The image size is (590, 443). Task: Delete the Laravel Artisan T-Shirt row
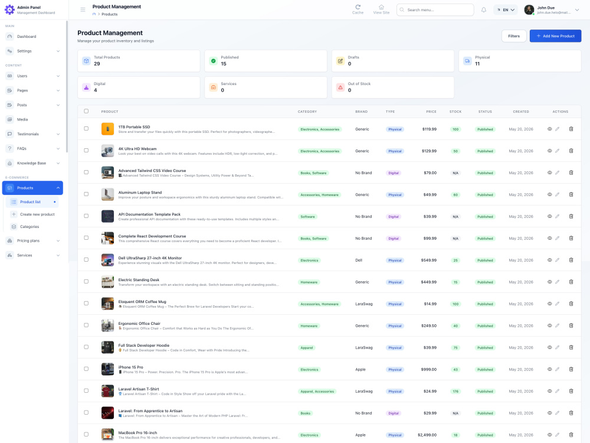(x=571, y=391)
